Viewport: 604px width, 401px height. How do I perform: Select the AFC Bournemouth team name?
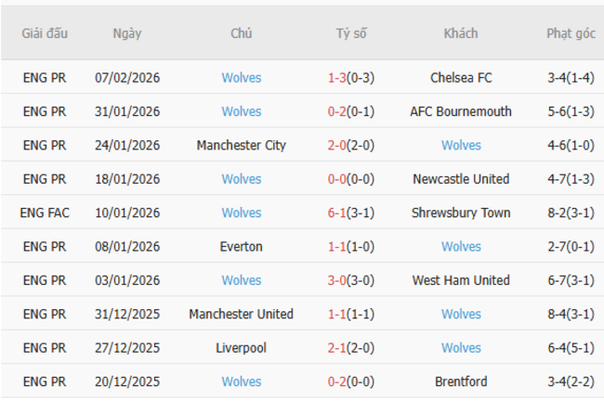(x=461, y=111)
